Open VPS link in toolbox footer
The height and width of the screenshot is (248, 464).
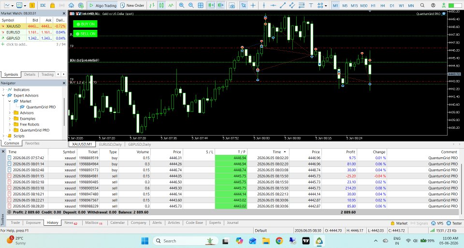click(437, 223)
